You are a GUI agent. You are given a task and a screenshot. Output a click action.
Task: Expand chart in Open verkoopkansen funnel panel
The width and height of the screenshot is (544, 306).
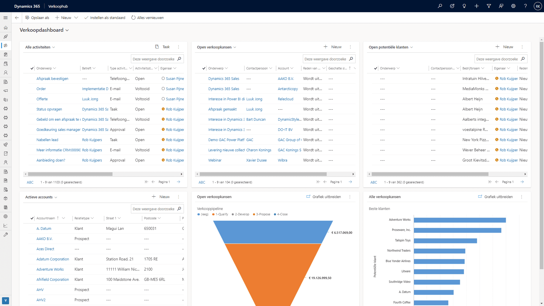(x=324, y=197)
